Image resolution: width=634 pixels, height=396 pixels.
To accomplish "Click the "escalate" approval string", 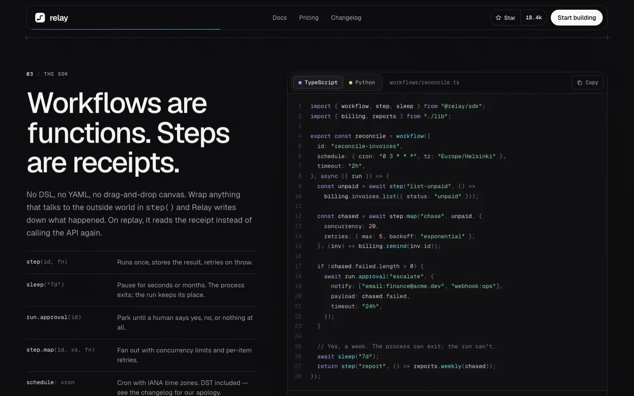I will coord(407,276).
